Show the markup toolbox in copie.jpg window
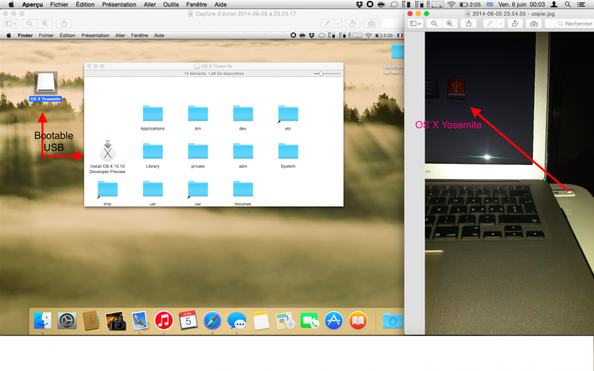The height and width of the screenshot is (371, 594). point(533,24)
